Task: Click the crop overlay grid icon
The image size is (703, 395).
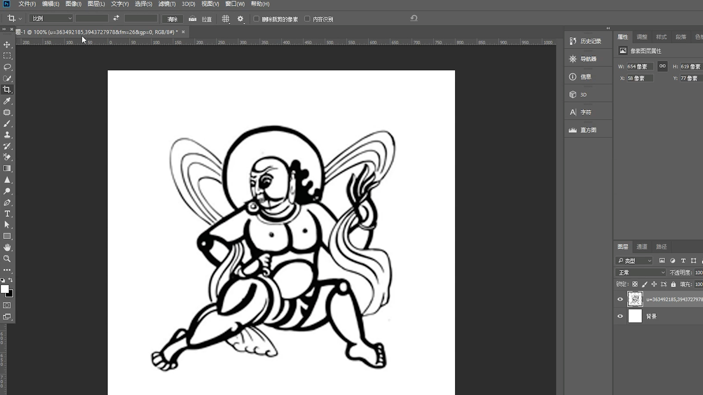Action: 226,19
